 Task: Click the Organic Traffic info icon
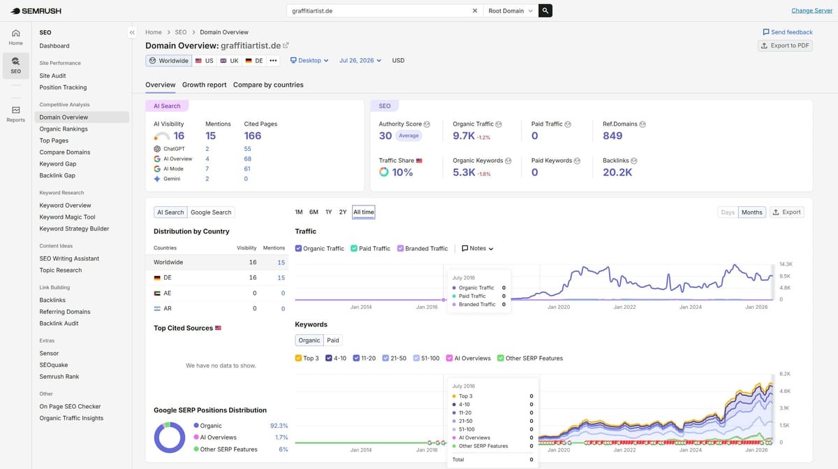click(499, 124)
